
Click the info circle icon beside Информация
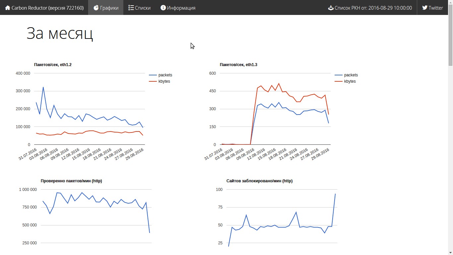coord(163,8)
